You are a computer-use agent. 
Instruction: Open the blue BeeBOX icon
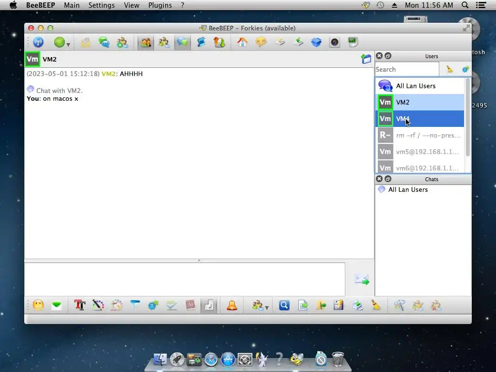coord(316,42)
